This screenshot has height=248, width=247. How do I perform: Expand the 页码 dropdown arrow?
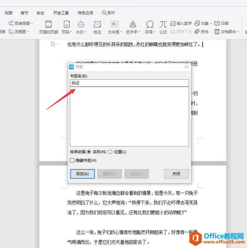pyautogui.click(x=71, y=32)
